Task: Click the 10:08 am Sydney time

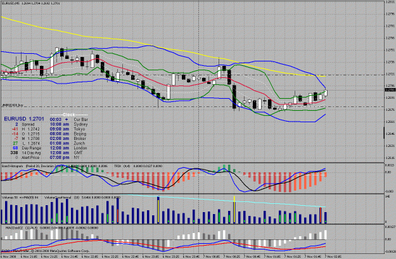Action: (60, 124)
